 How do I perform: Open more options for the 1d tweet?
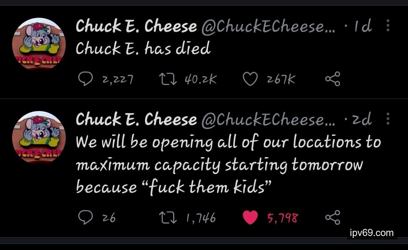tap(388, 26)
